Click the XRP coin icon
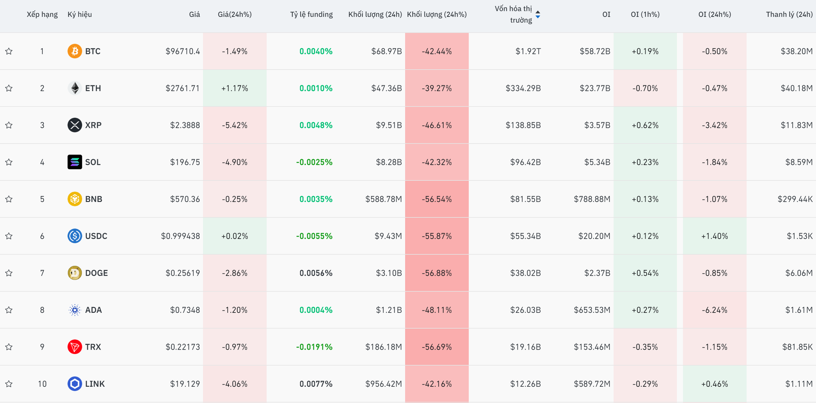 75,125
